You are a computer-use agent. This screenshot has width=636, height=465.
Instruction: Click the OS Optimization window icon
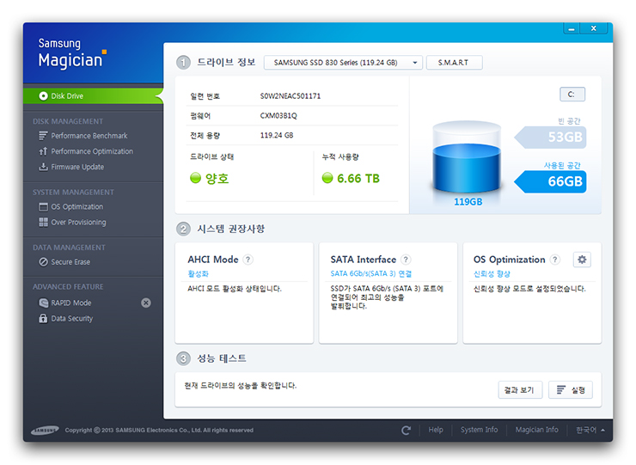43,206
